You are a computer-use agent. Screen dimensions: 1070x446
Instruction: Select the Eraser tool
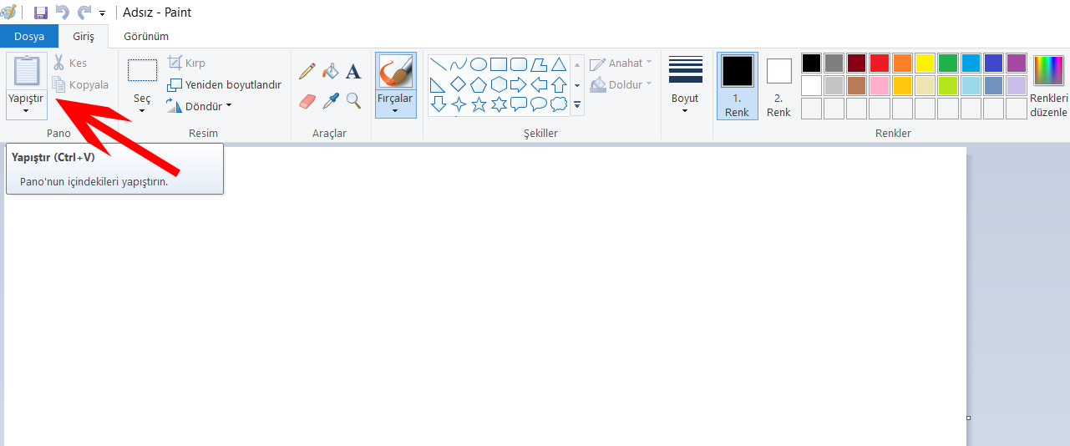(307, 101)
